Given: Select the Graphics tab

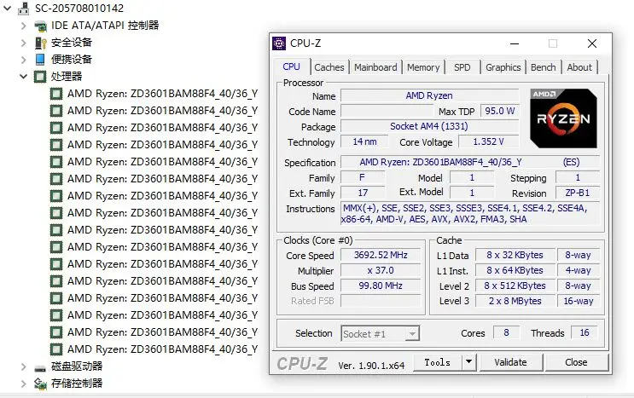Looking at the screenshot, I should coord(503,67).
